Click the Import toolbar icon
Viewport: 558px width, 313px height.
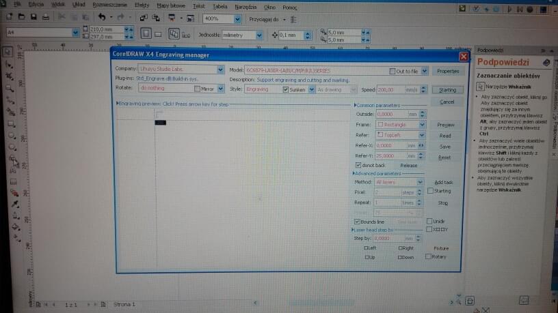144,18
